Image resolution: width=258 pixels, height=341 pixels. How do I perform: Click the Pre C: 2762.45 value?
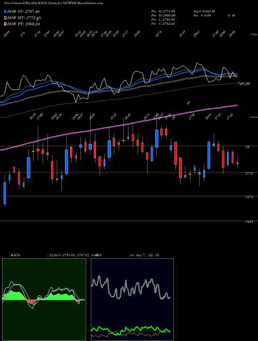(x=164, y=24)
